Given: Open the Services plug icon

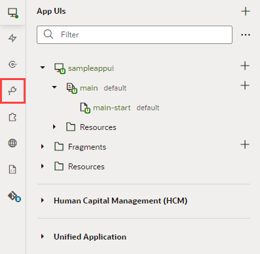Looking at the screenshot, I should pyautogui.click(x=12, y=91).
